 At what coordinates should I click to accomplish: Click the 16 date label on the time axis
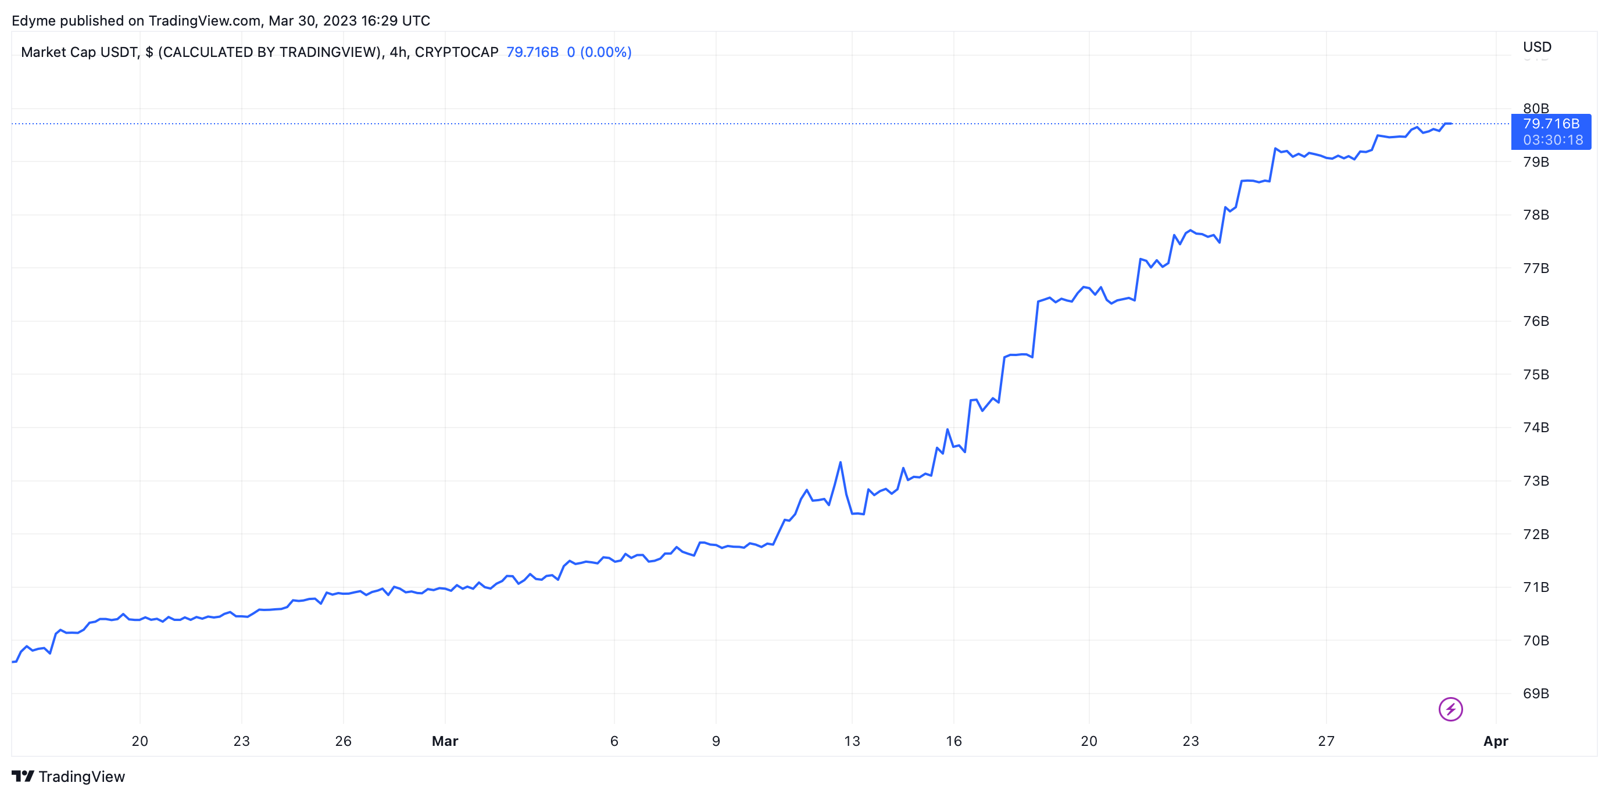tap(953, 741)
